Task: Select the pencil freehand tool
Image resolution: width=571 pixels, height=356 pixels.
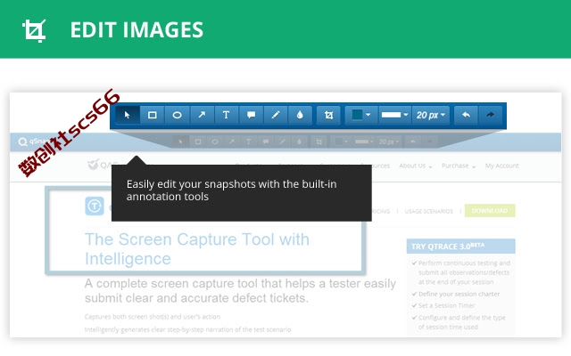Action: pyautogui.click(x=276, y=115)
